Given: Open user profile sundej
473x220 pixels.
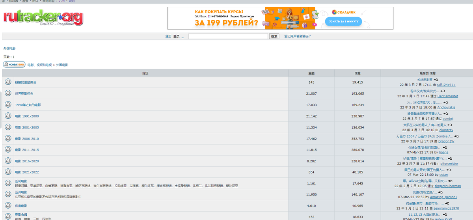Looking at the screenshot, I should point(448,119).
